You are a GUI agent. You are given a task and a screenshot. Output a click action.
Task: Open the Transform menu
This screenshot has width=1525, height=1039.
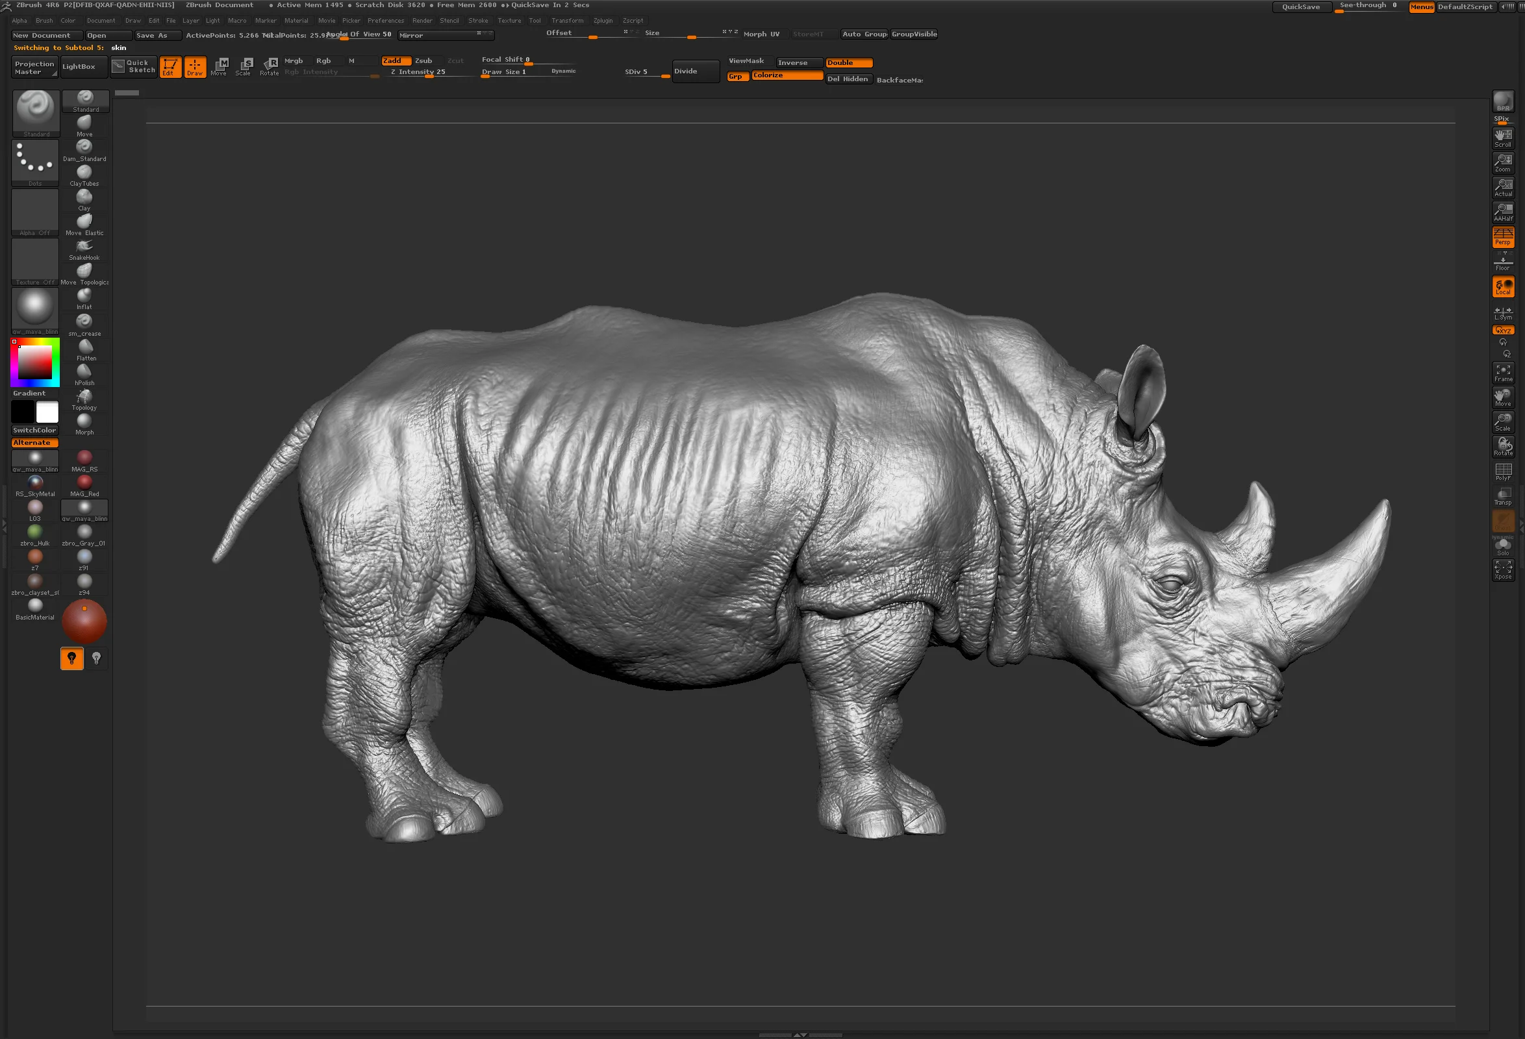(x=568, y=21)
